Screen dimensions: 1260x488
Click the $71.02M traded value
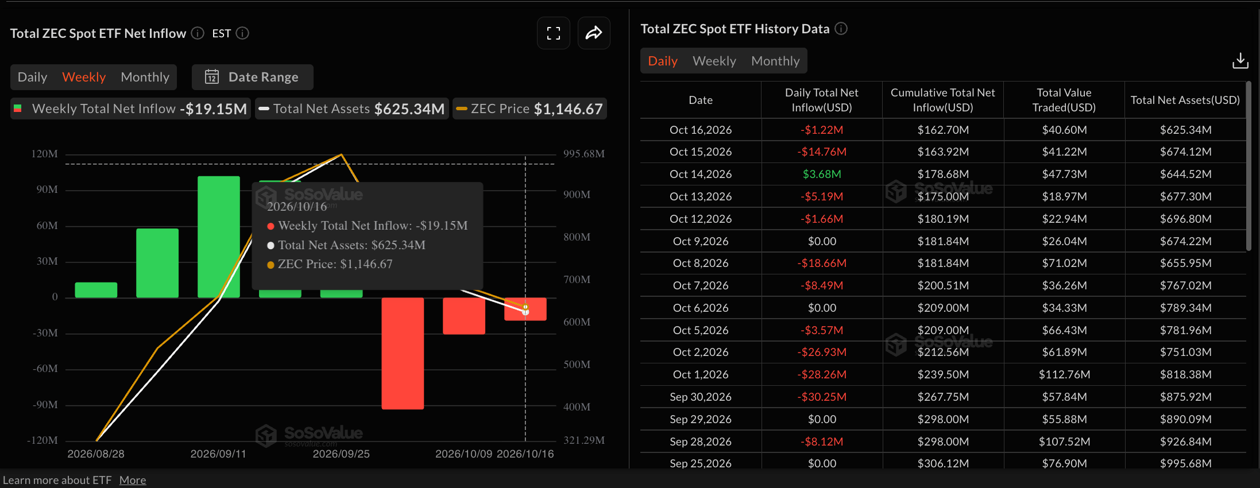(x=1064, y=263)
